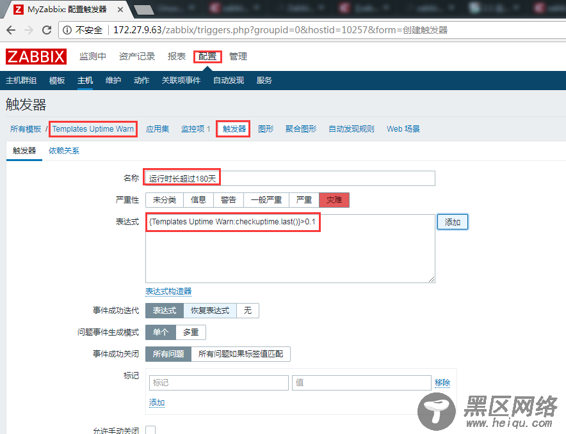566x434 pixels.
Task: Go to 模板 submenu
Action: (x=57, y=81)
